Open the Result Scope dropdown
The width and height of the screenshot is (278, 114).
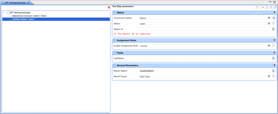(x=269, y=76)
